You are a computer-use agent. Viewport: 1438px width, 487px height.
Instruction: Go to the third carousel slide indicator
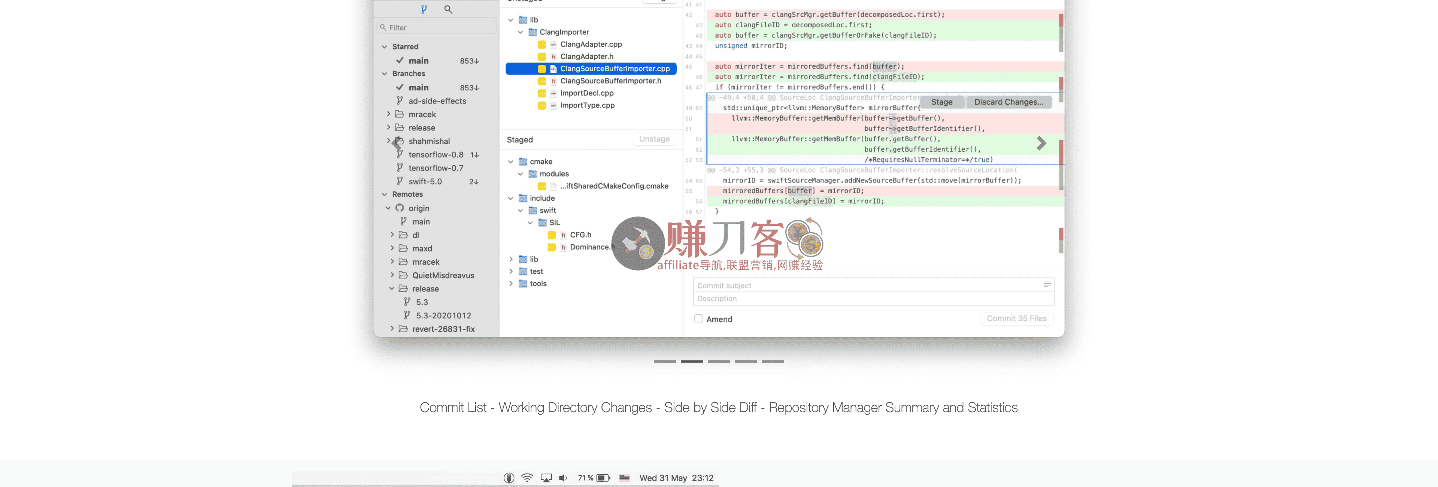point(719,362)
